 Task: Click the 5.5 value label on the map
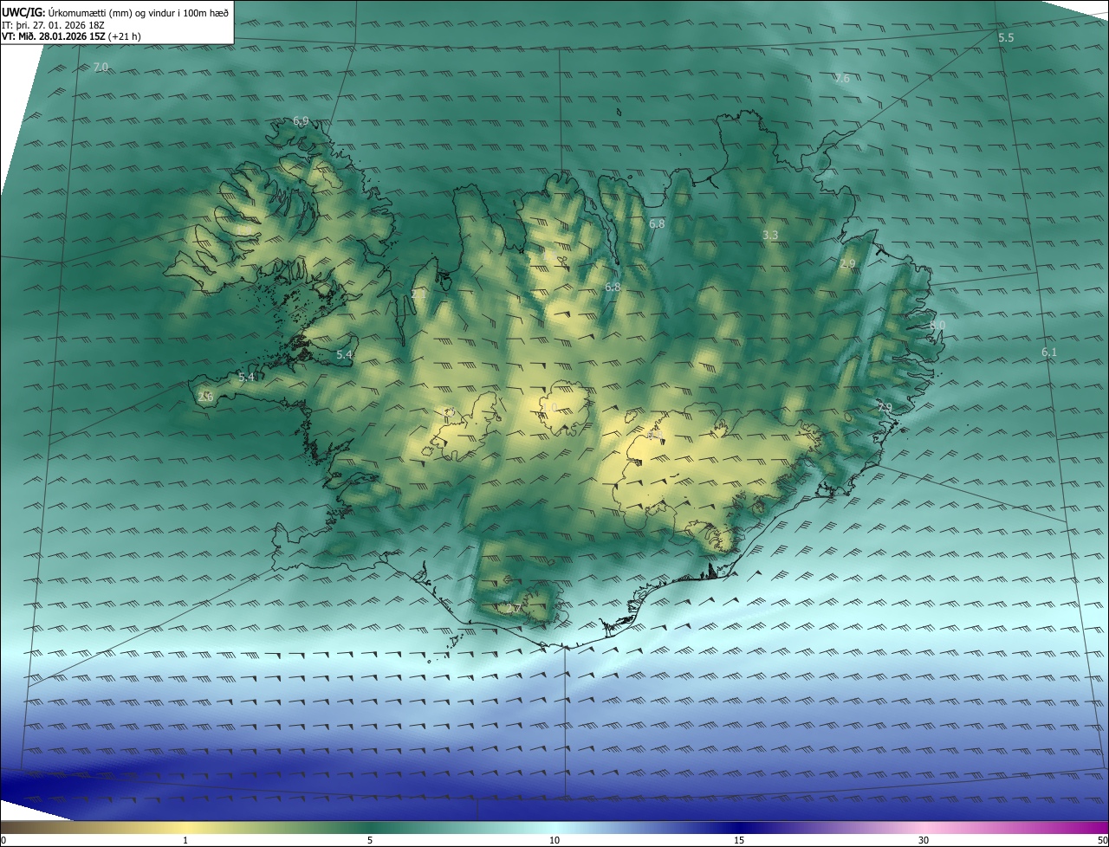1006,38
